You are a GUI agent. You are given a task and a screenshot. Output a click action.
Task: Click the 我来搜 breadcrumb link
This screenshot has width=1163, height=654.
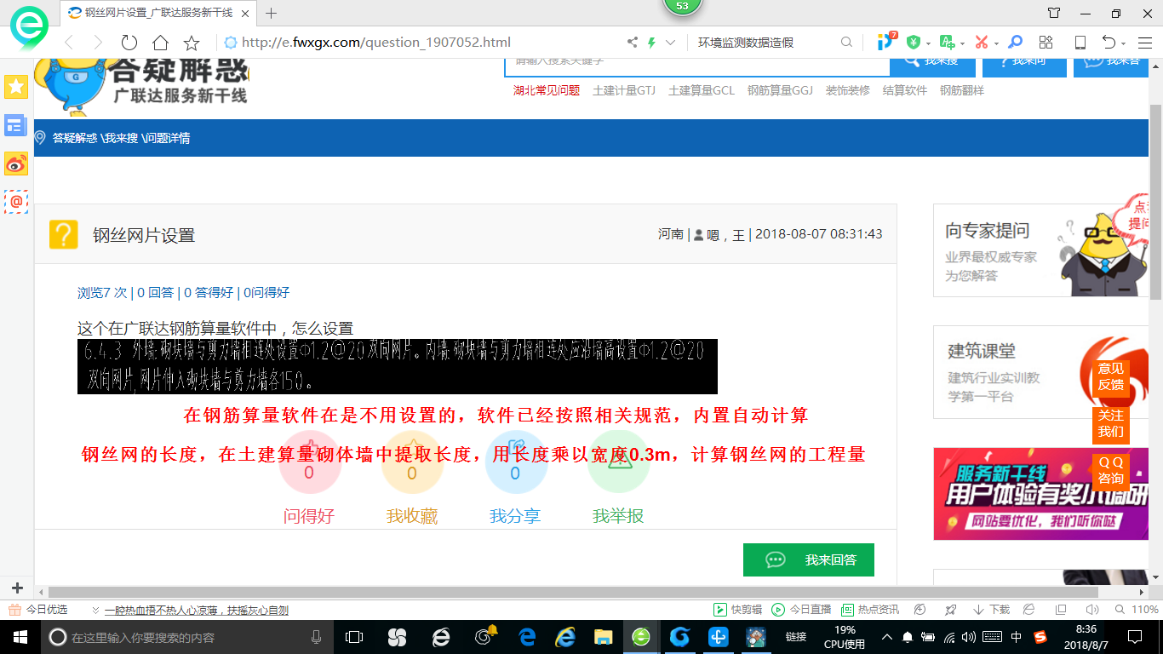(121, 138)
